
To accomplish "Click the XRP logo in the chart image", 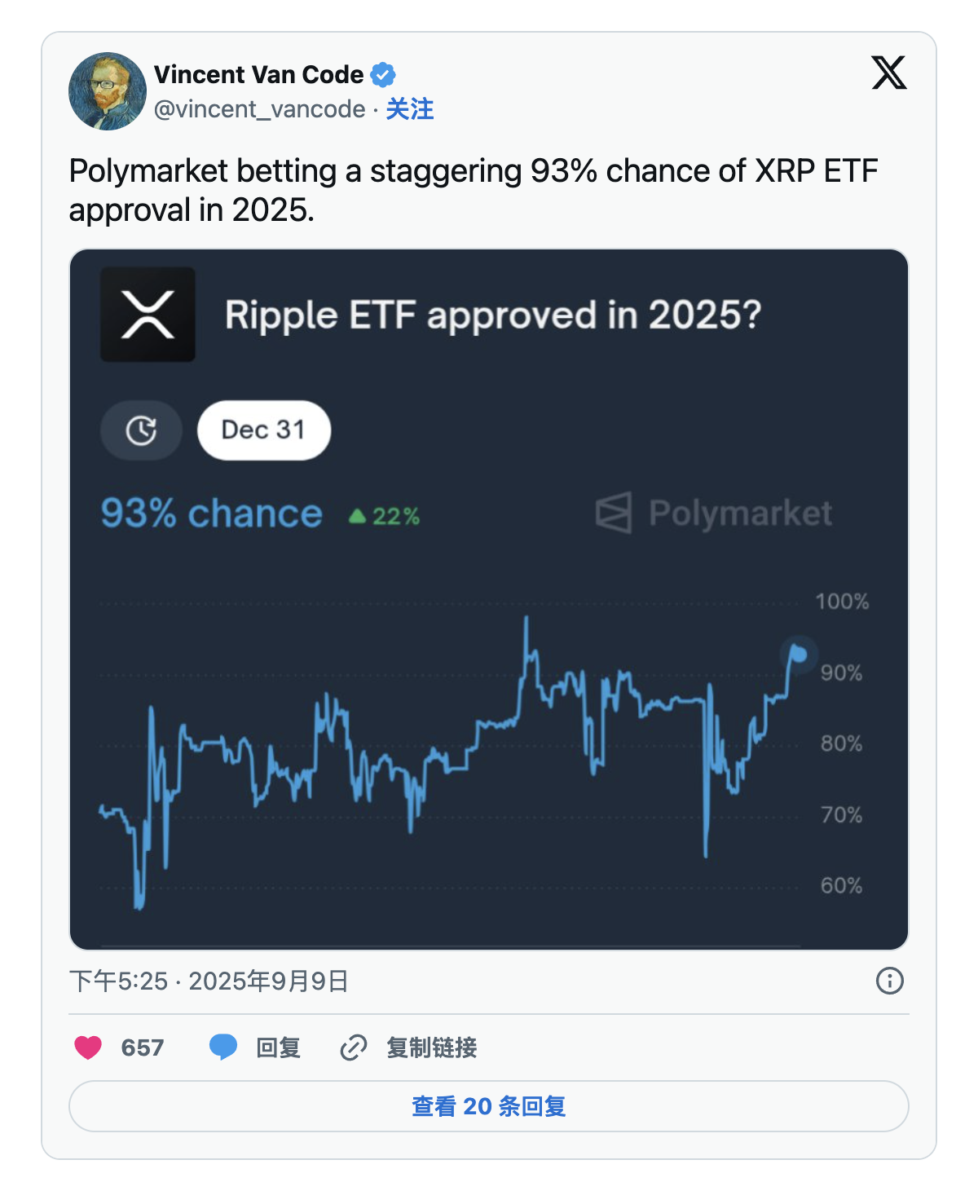I will point(148,315).
